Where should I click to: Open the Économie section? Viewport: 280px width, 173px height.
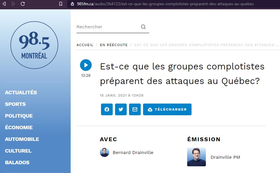[19, 127]
